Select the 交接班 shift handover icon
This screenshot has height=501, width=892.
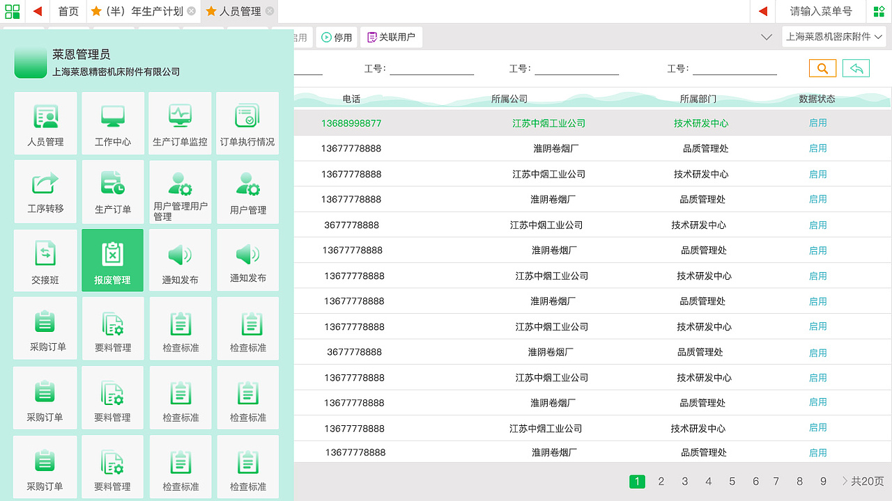[45, 260]
